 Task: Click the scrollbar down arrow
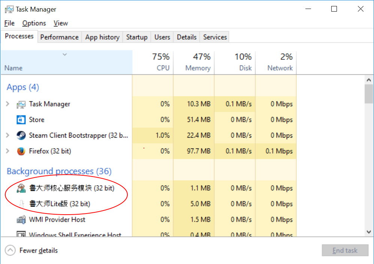tap(369, 232)
